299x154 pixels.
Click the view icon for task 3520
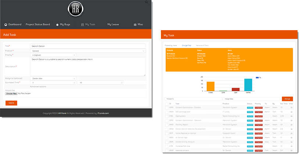pos(291,137)
